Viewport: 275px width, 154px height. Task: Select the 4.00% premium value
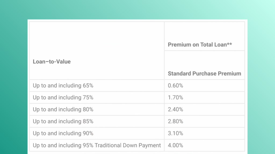[175, 145]
